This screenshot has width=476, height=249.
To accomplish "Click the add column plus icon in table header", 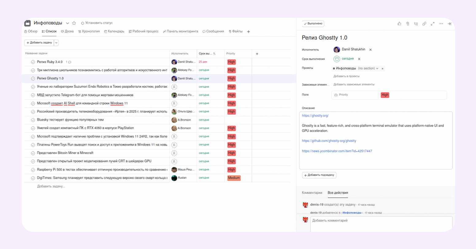I will [x=257, y=54].
